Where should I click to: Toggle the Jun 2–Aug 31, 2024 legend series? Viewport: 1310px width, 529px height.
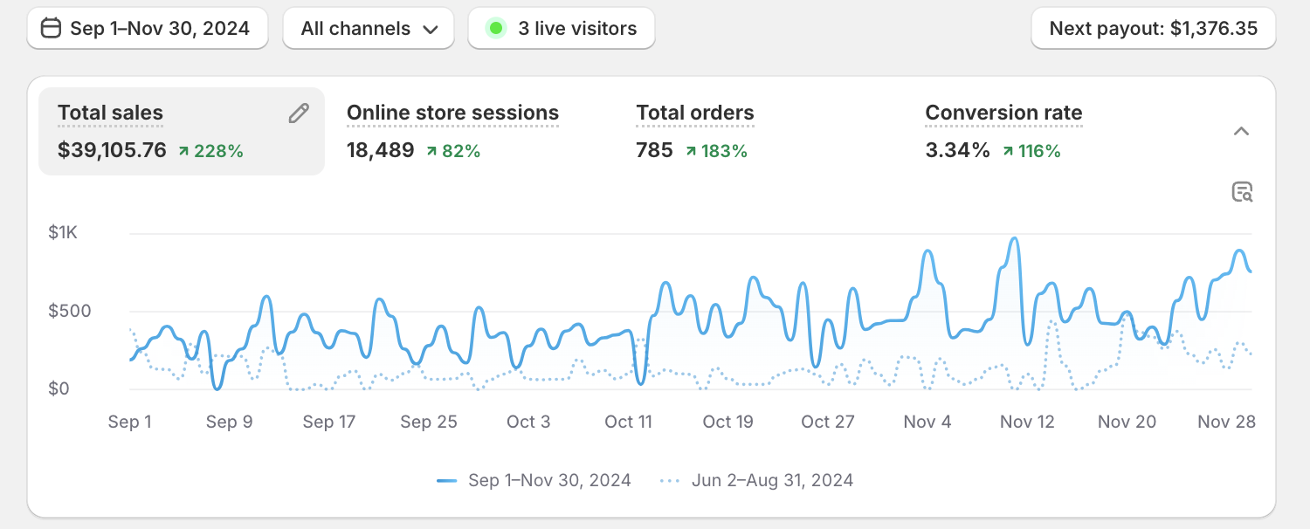point(756,480)
